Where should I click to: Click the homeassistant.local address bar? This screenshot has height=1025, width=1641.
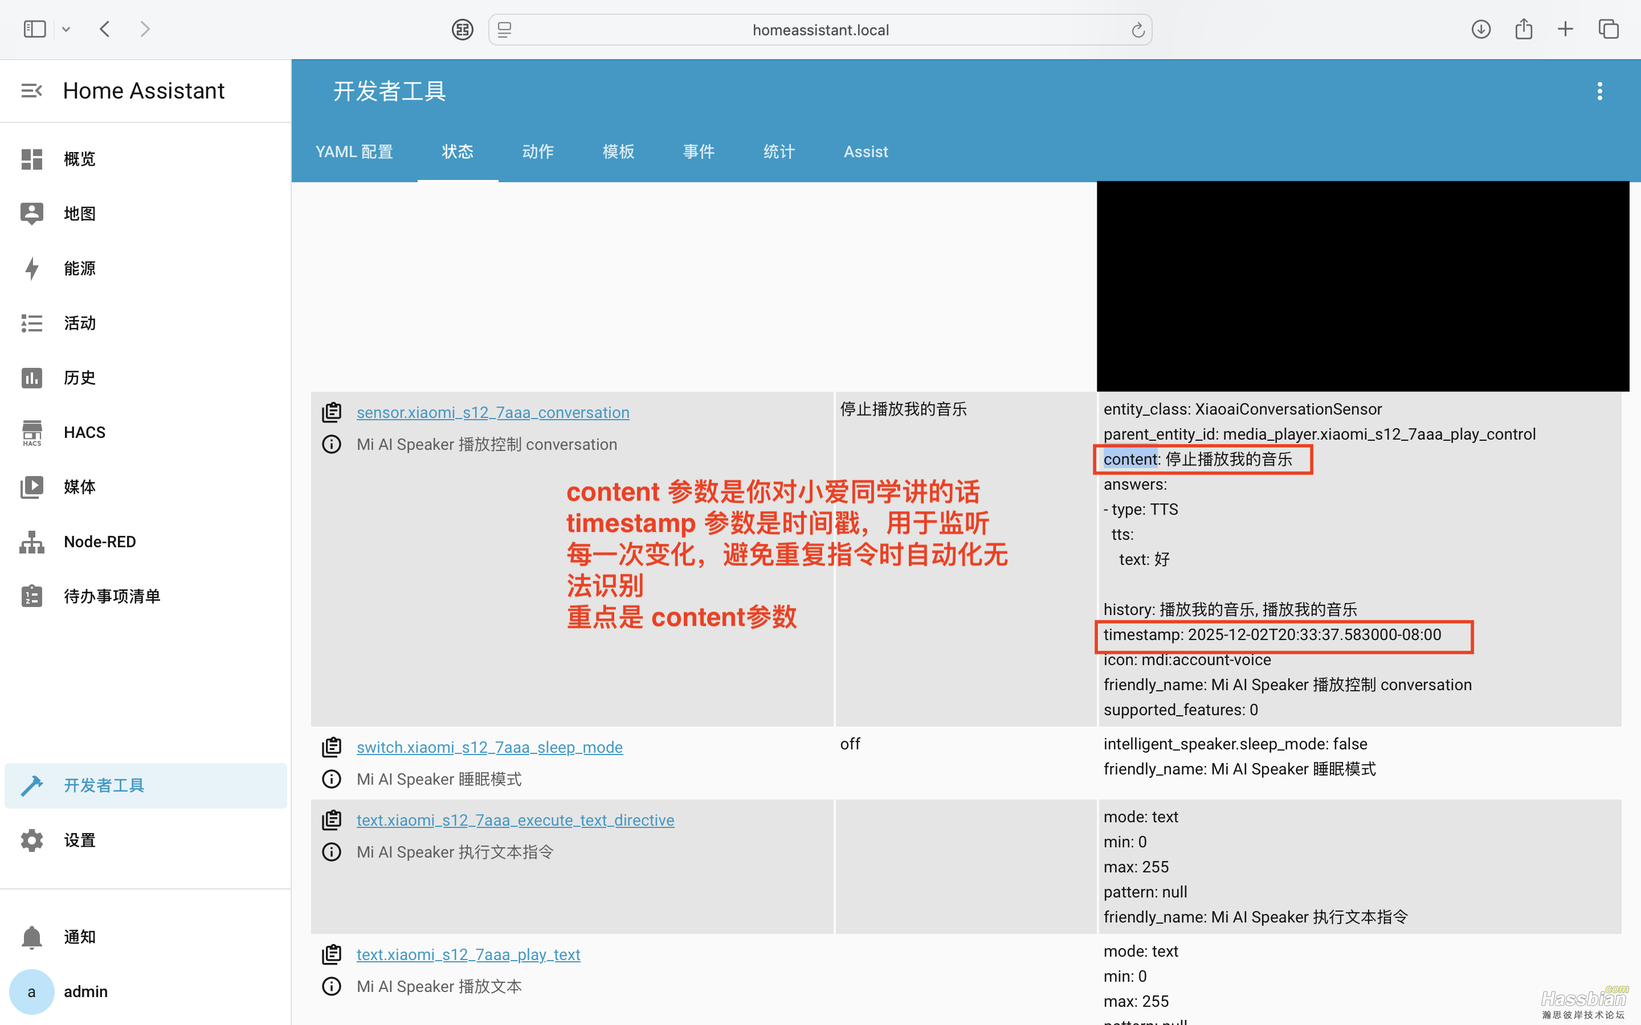(x=820, y=29)
